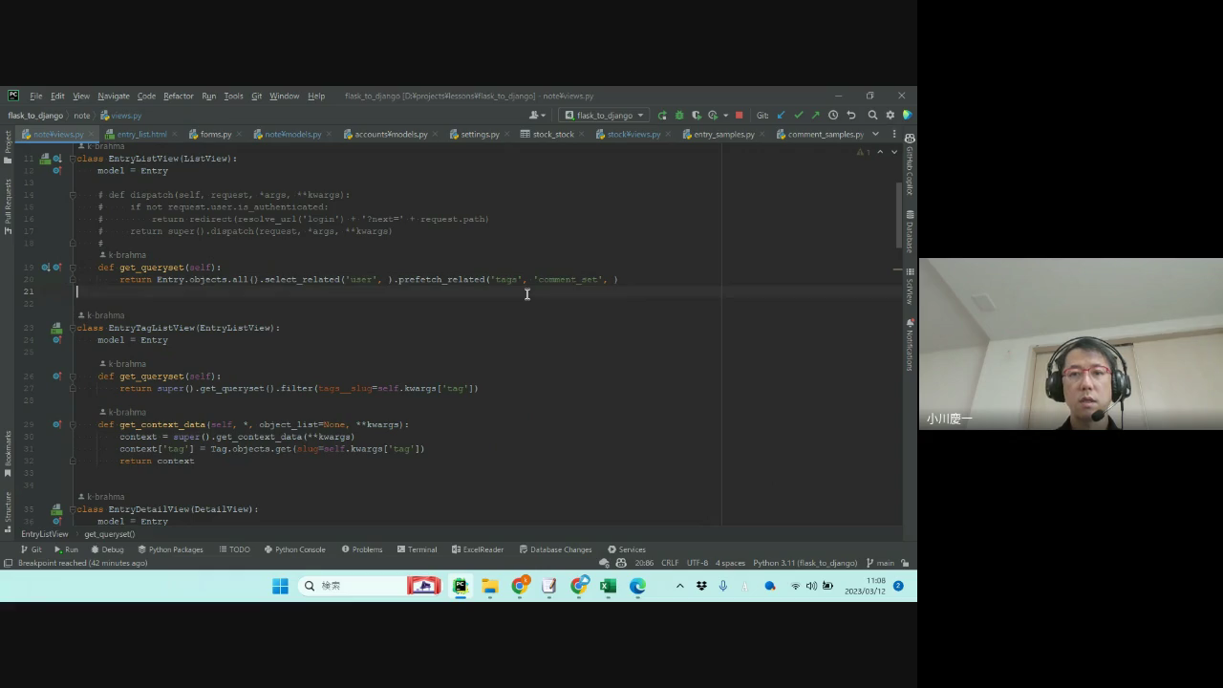Viewport: 1223px width, 688px height.
Task: Push changes with the Git green arrow
Action: click(x=815, y=116)
